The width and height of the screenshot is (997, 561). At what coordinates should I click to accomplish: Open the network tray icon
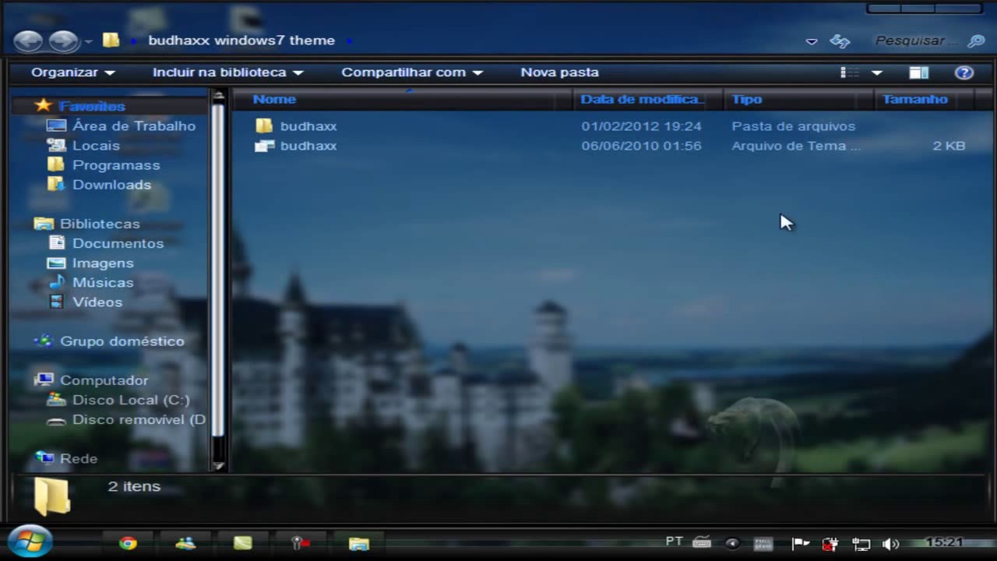tap(861, 544)
